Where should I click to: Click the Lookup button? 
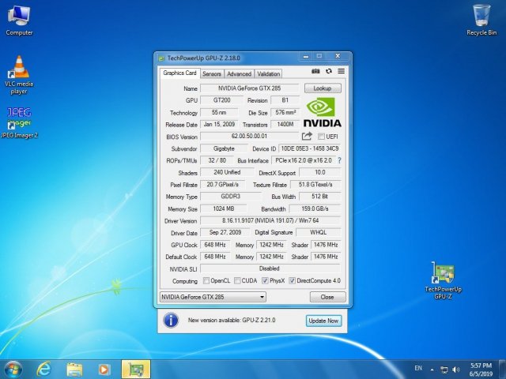(x=323, y=88)
